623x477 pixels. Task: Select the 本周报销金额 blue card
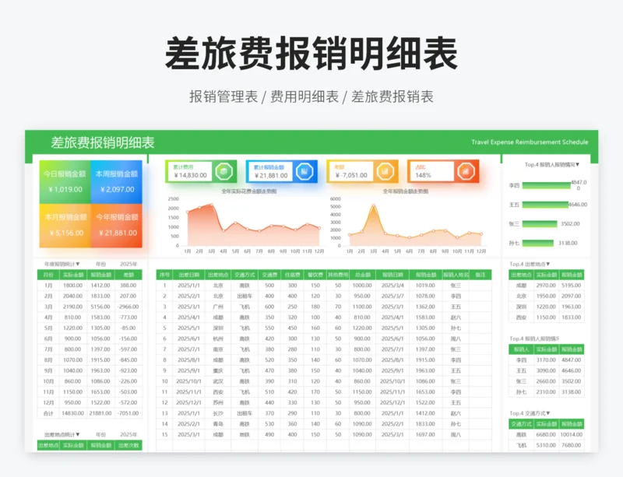pos(116,182)
